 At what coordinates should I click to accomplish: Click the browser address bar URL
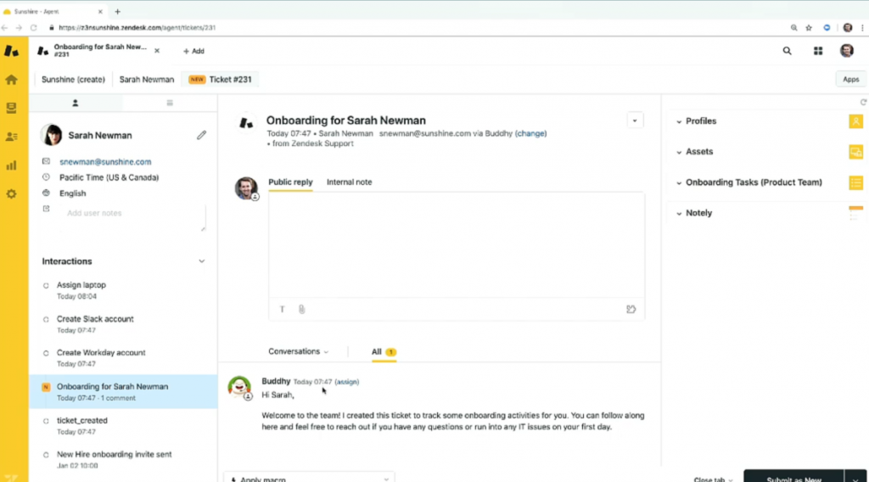coord(137,28)
